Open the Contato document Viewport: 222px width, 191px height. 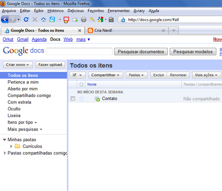tap(110, 98)
